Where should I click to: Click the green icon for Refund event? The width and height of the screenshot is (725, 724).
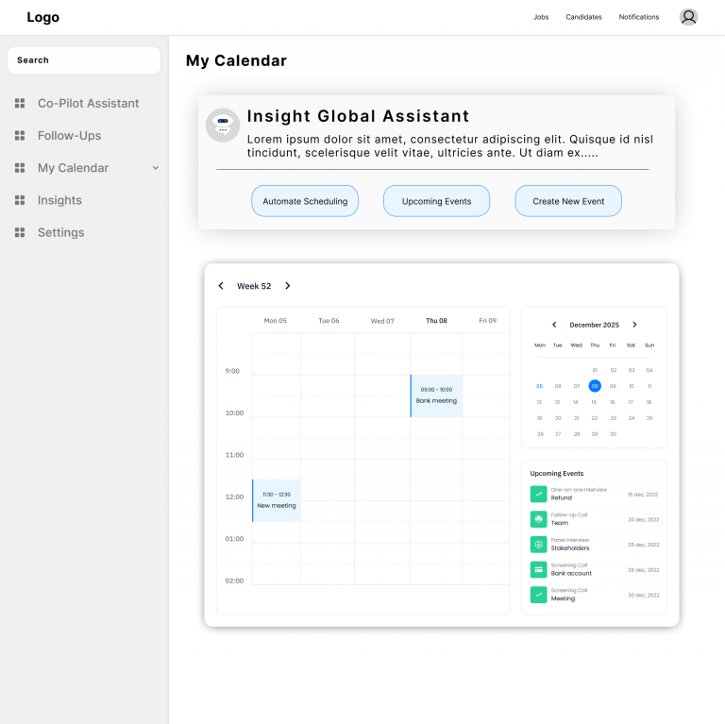tap(538, 494)
